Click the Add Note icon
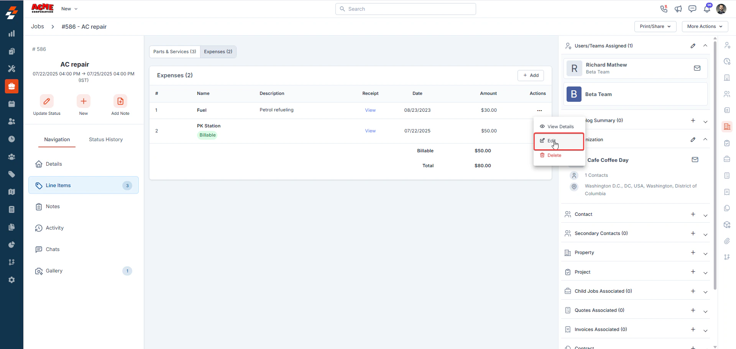Screen dimensions: 736x349 point(120,101)
